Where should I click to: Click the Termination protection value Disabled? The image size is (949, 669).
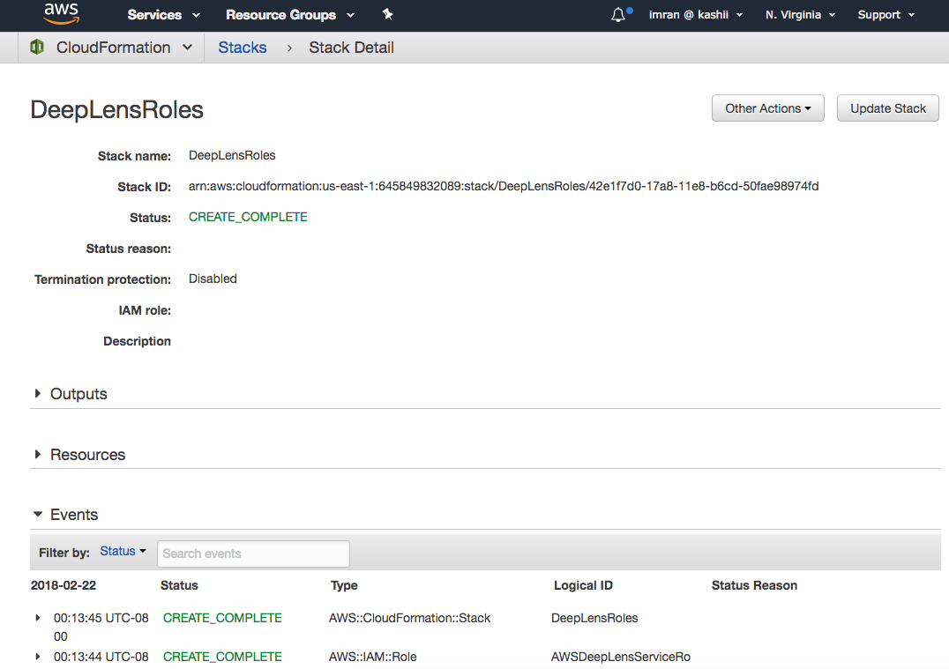click(x=213, y=279)
